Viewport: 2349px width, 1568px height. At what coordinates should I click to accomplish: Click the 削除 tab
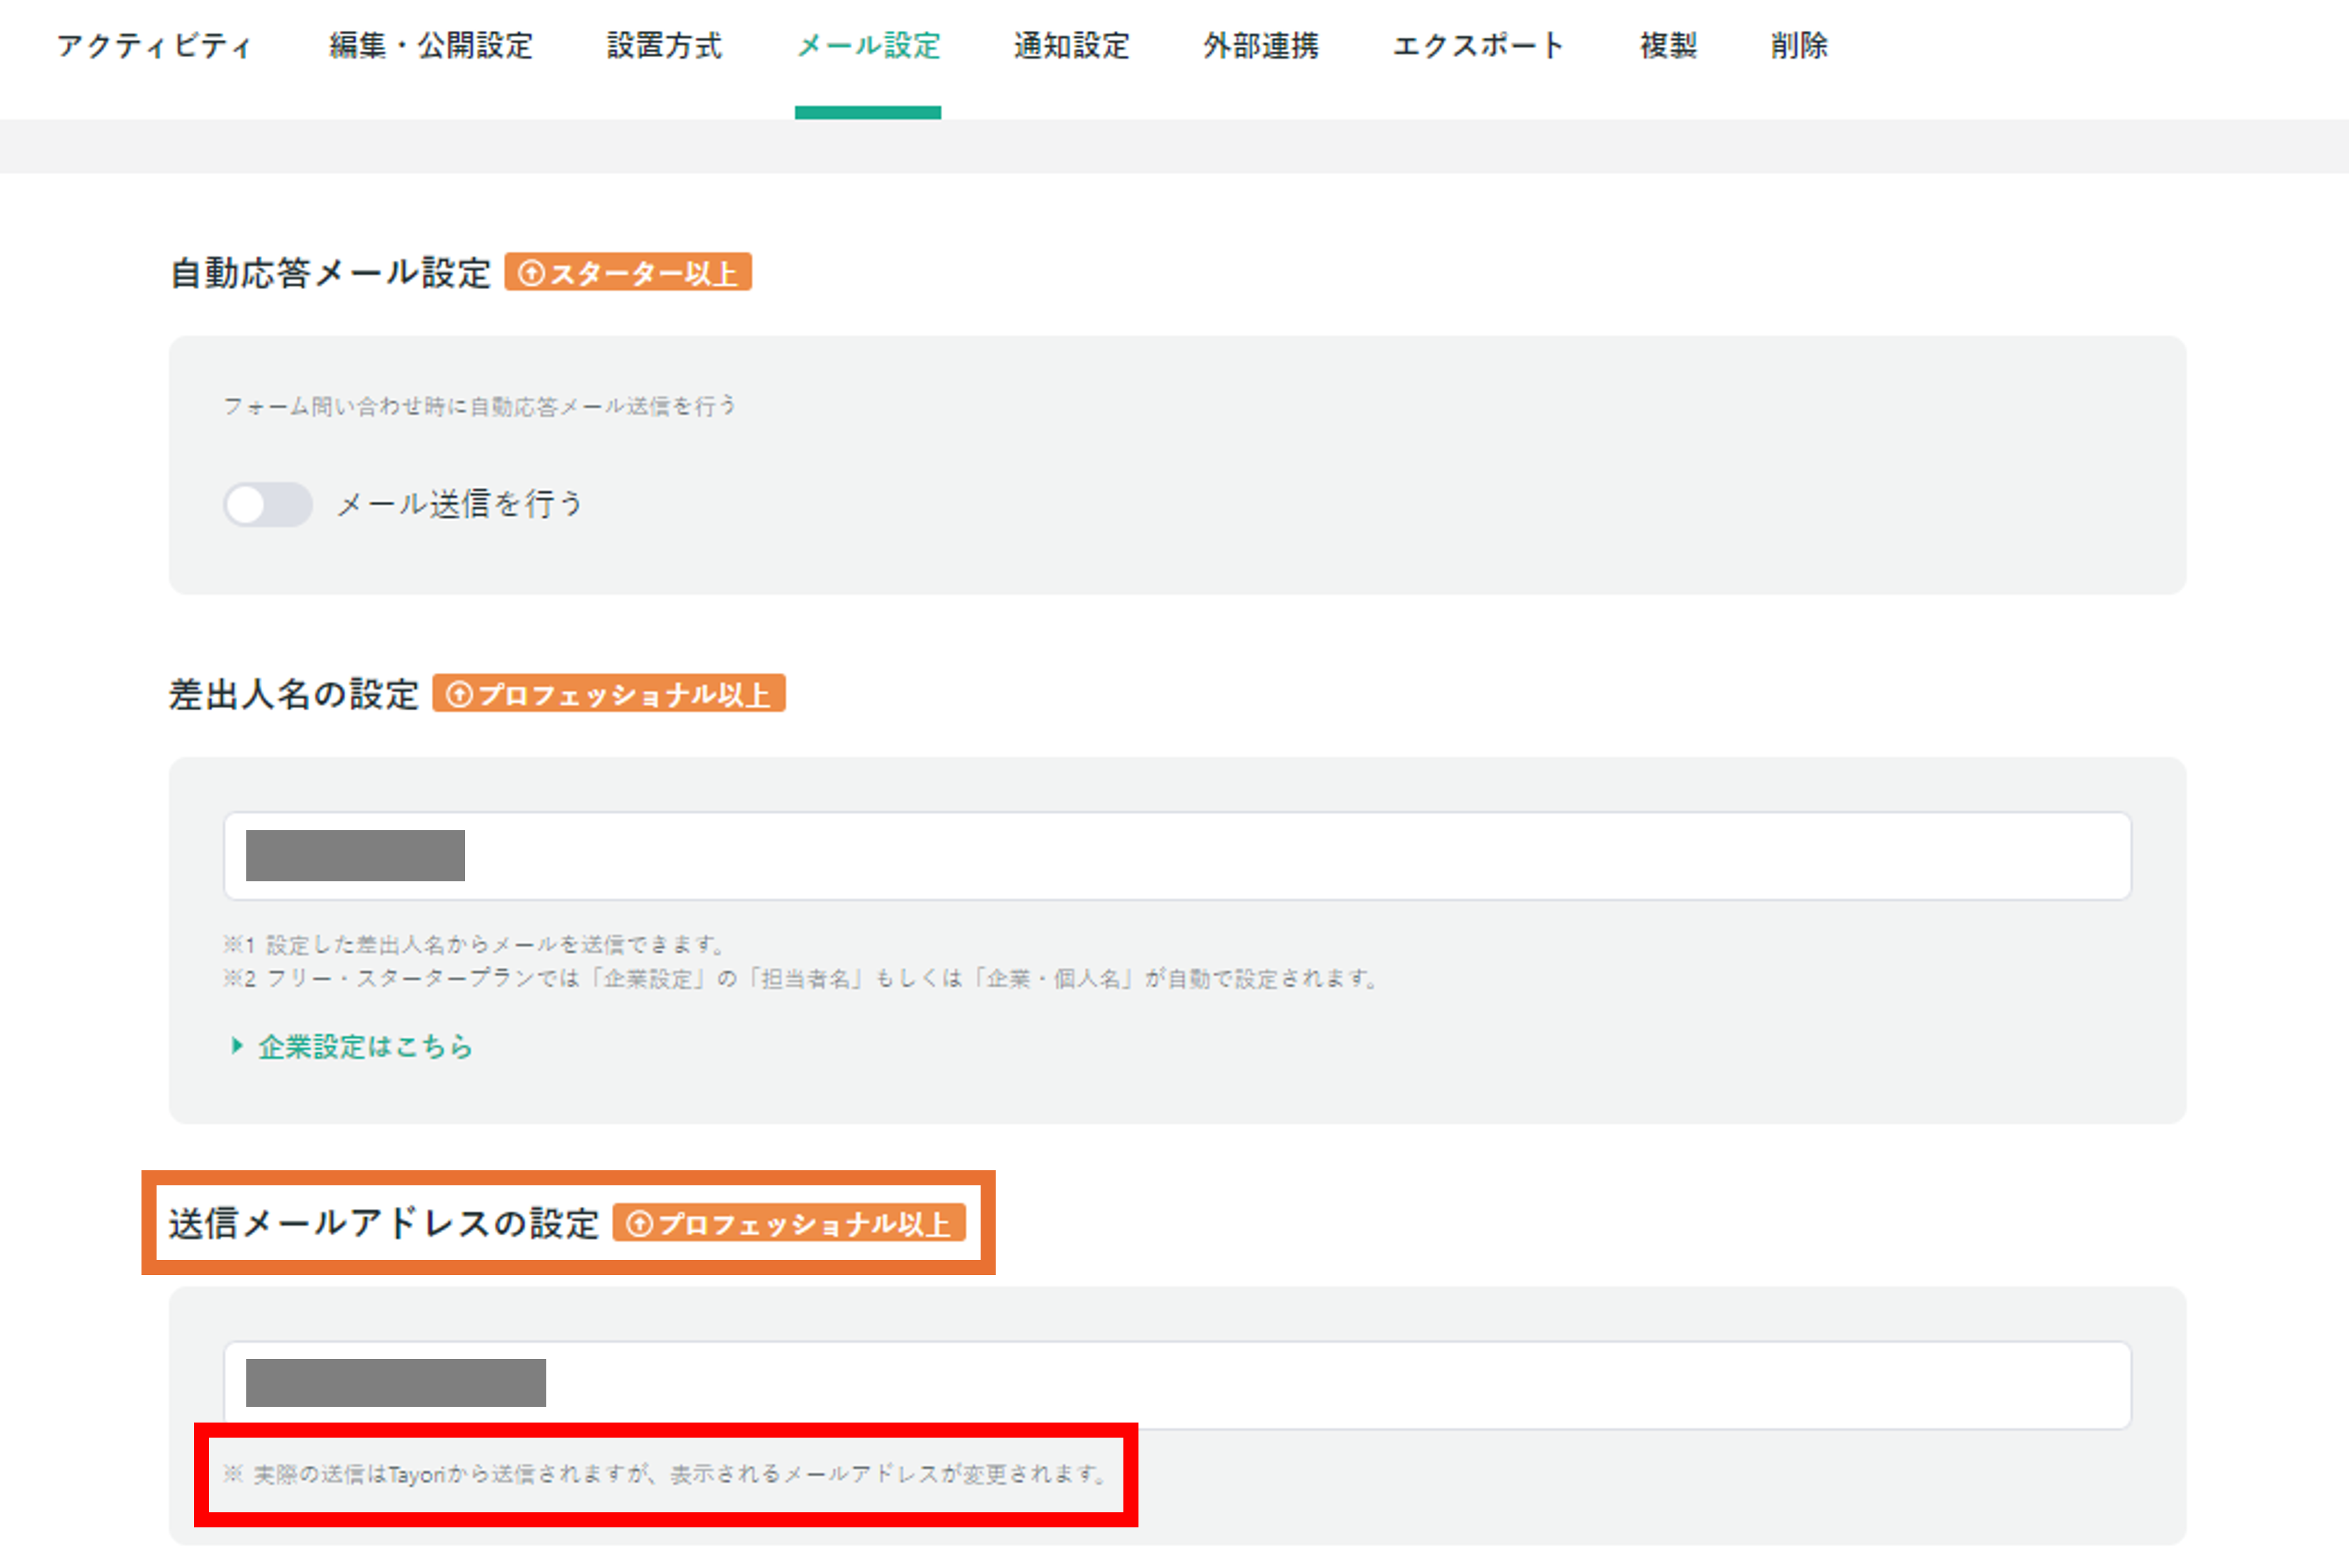point(1798,46)
